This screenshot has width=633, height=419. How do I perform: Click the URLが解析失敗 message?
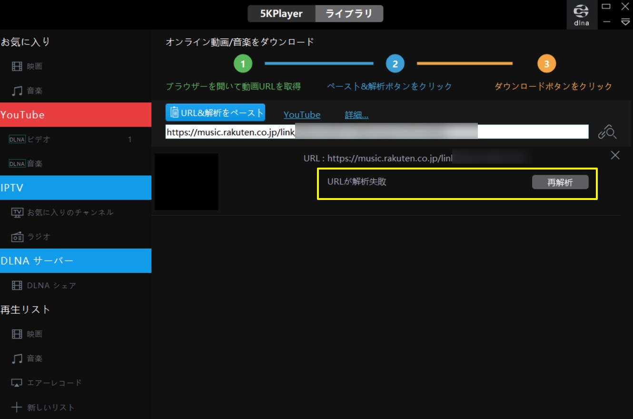(357, 181)
